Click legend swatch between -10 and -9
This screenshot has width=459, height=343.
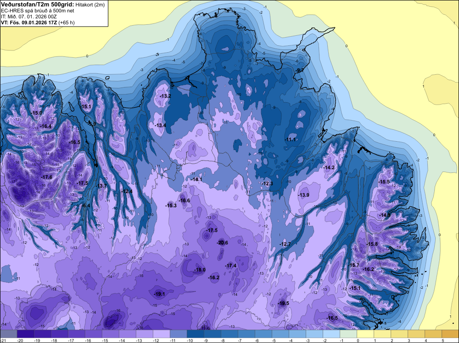coord(196,334)
